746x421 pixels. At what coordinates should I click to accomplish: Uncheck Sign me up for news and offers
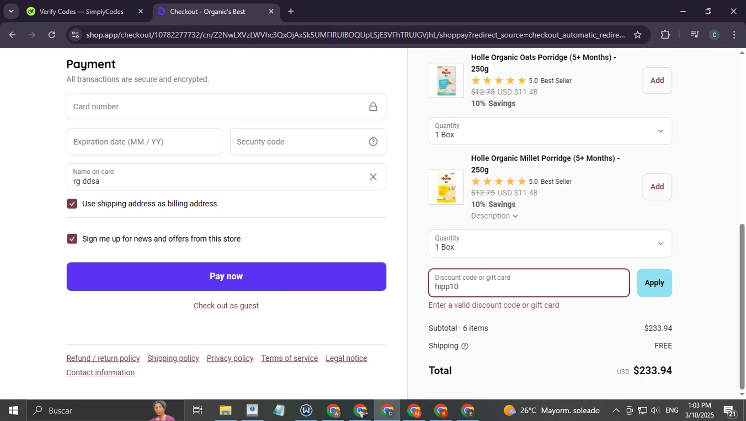pyautogui.click(x=72, y=239)
